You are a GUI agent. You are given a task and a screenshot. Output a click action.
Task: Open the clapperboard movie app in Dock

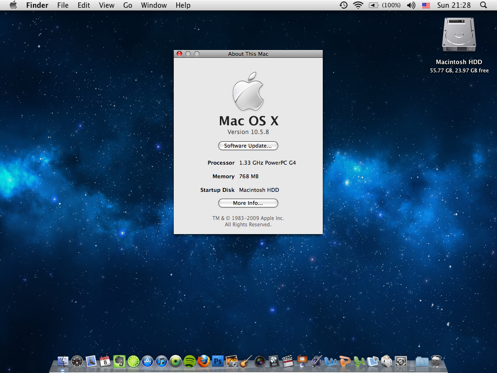point(288,361)
